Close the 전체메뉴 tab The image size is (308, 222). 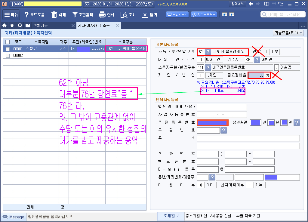(73, 26)
